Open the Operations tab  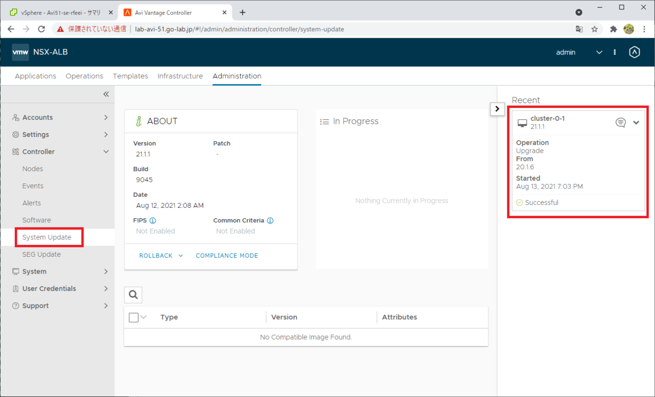[84, 76]
